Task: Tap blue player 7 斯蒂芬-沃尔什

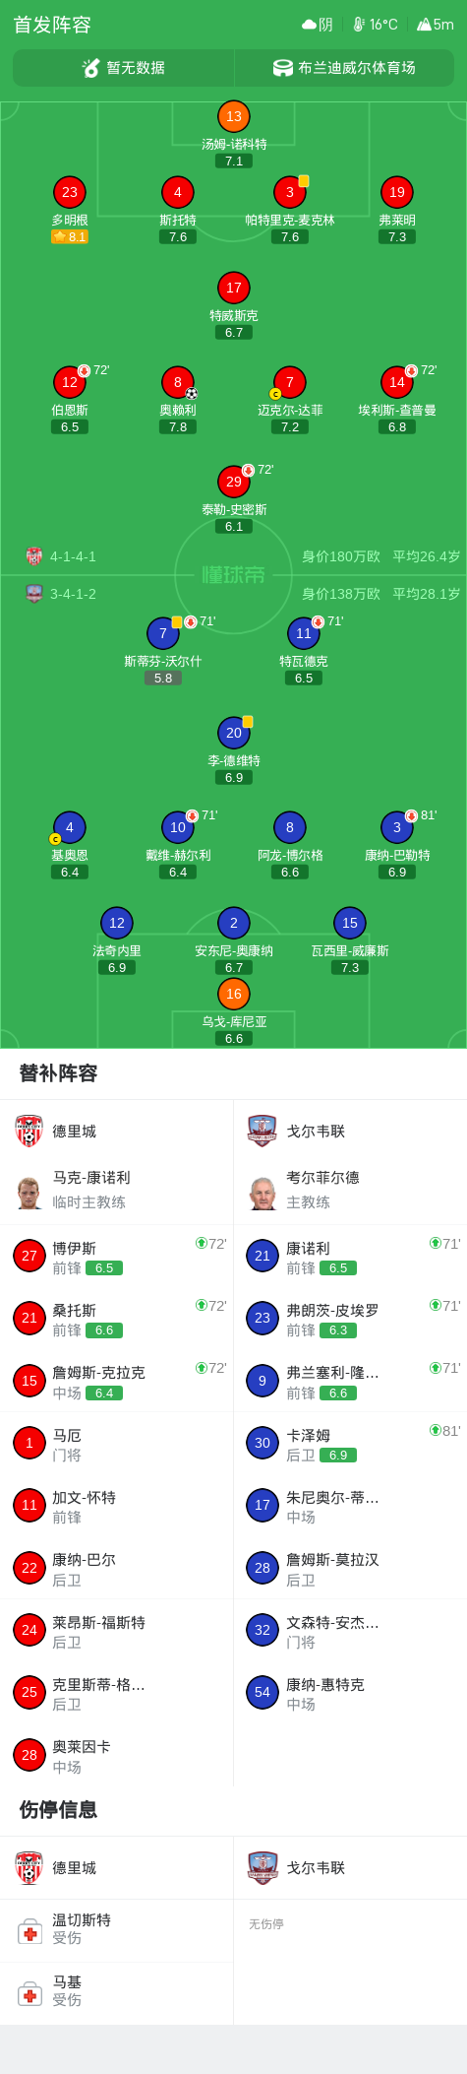Action: (163, 633)
